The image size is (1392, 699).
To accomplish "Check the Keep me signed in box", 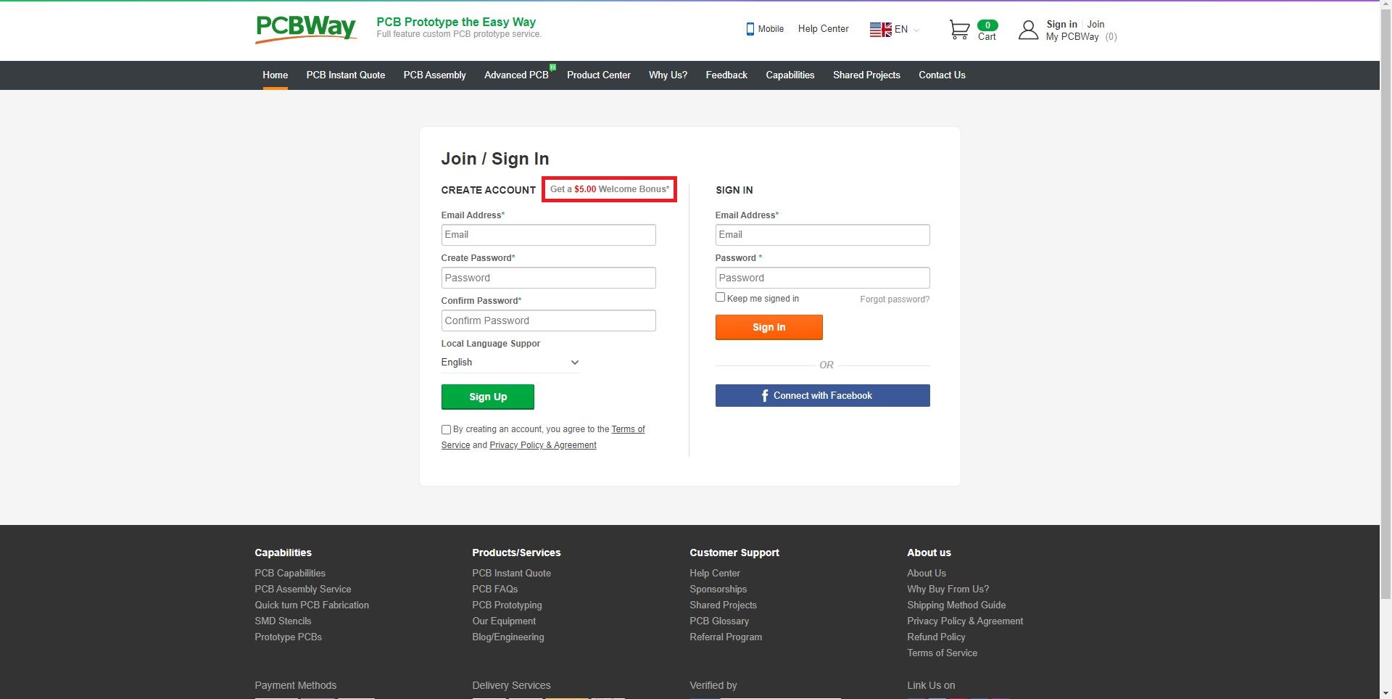I will tap(720, 297).
